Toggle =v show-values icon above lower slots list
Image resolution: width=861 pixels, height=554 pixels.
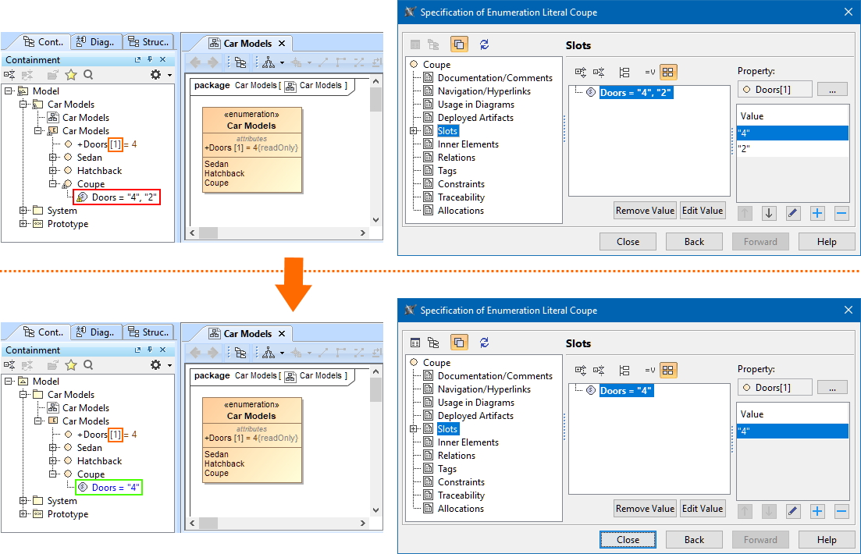point(649,370)
